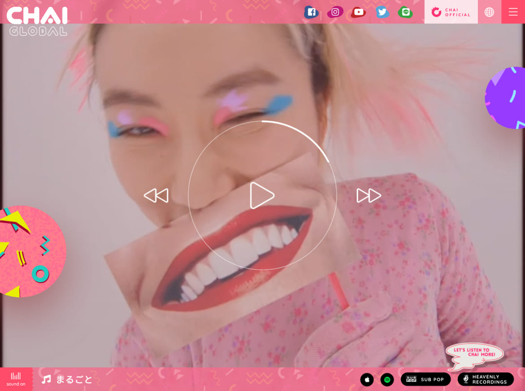525x391 pixels.
Task: Open the Spotify icon
Action: point(387,380)
